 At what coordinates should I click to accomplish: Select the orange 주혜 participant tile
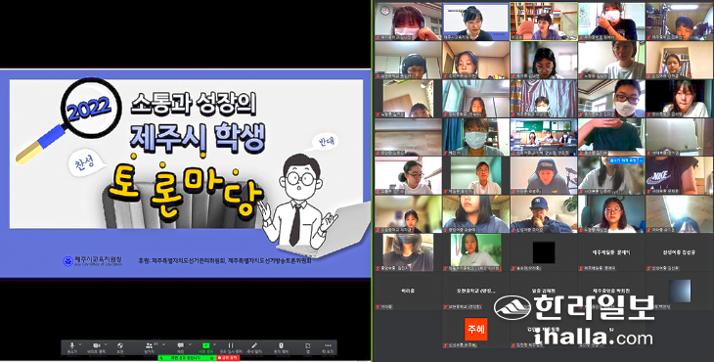pos(475,329)
